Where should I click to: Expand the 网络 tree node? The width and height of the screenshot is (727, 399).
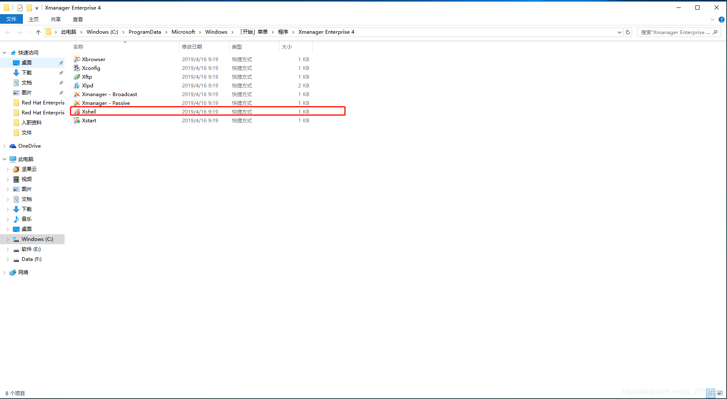click(5, 273)
